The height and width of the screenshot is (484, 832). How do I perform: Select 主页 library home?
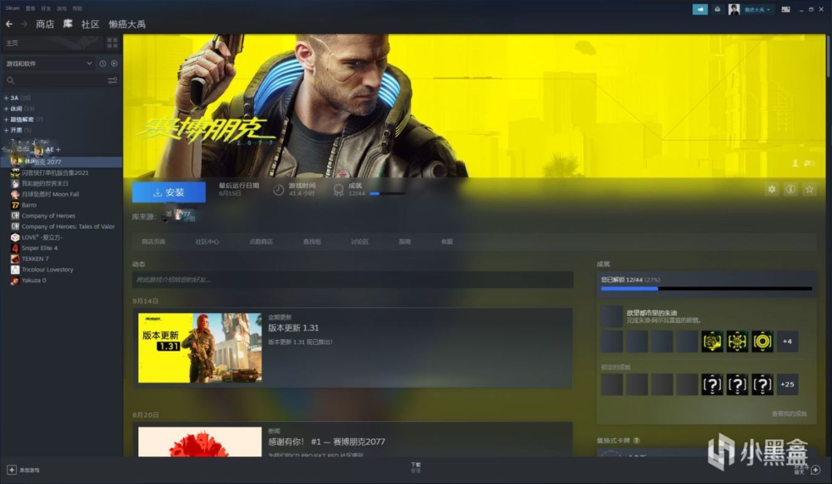coord(52,42)
